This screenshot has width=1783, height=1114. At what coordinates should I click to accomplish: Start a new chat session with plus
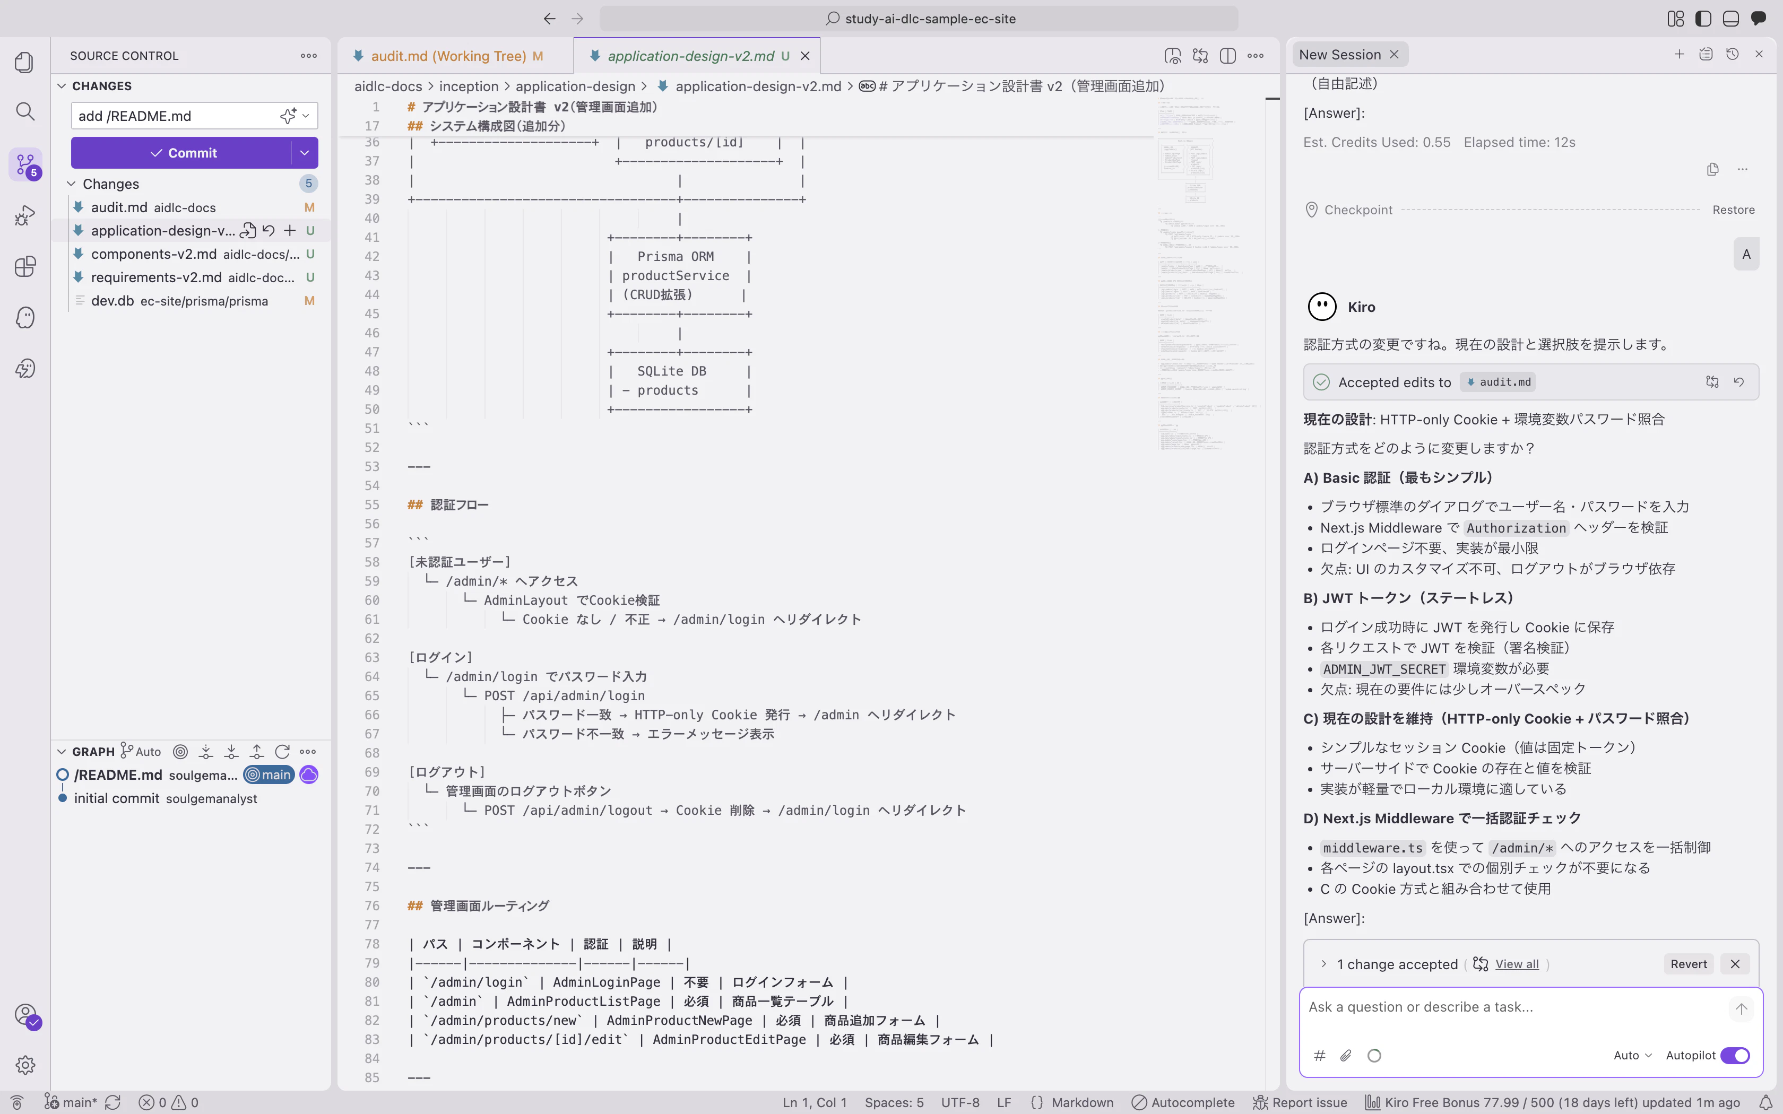[1679, 55]
